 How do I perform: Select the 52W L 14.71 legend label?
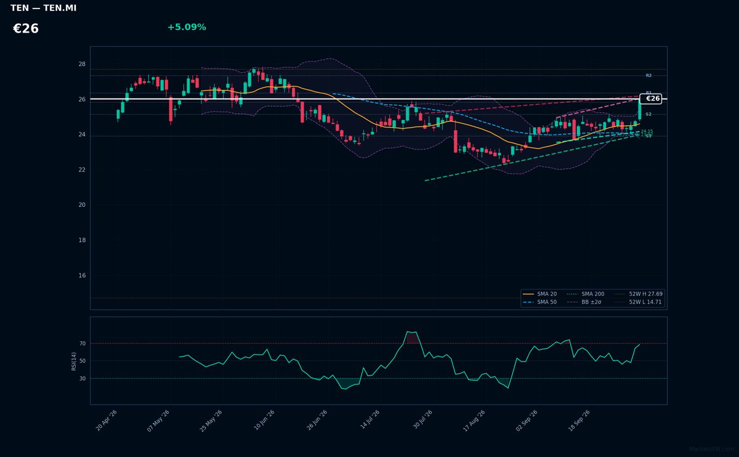click(x=638, y=302)
